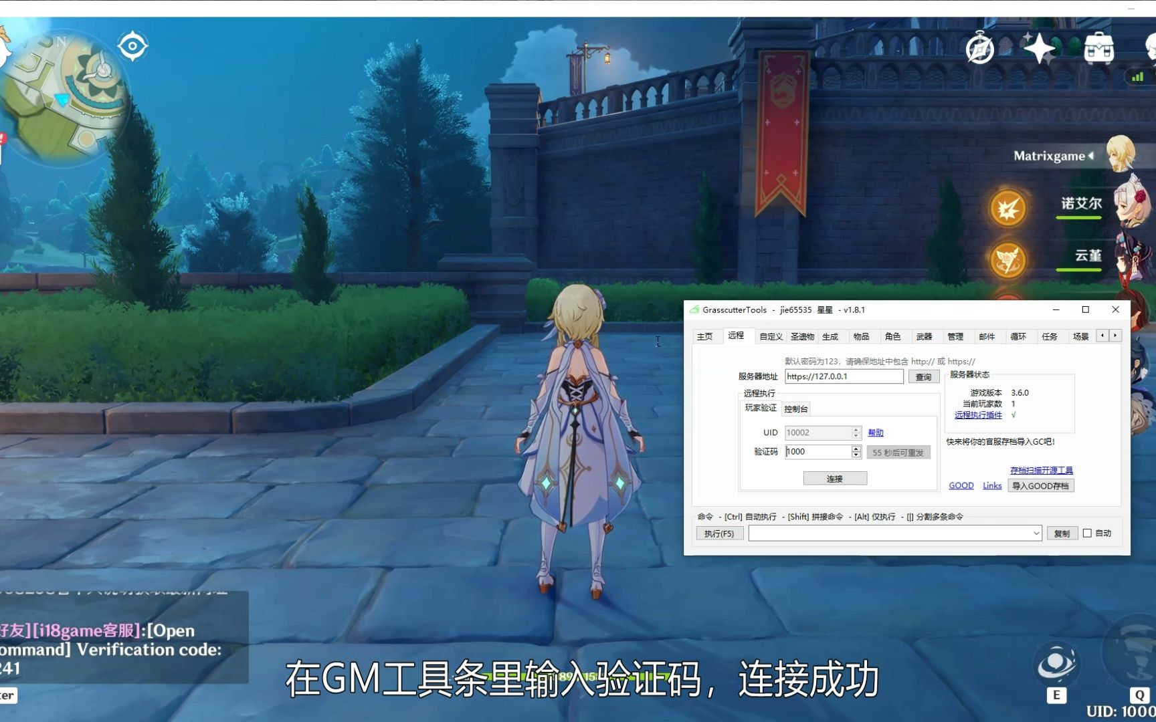This screenshot has height=722, width=1156.
Task: Click the in-game chat Verification code message
Action: click(x=110, y=649)
